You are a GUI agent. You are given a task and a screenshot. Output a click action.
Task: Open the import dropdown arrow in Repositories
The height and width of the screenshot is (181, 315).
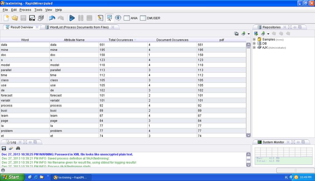point(268,34)
